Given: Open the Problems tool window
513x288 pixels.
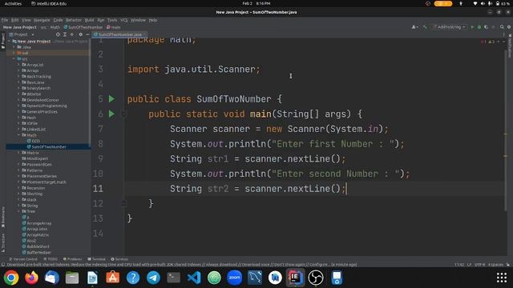Looking at the screenshot, I should click(72, 259).
